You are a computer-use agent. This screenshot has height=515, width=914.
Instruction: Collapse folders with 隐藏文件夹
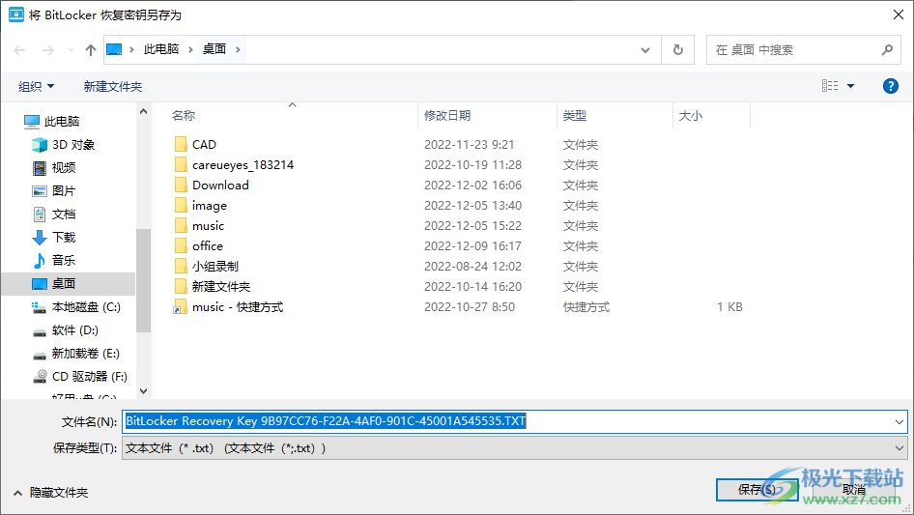(50, 493)
